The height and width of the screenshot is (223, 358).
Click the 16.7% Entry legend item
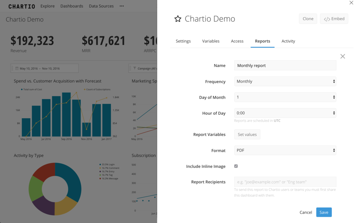point(107,172)
